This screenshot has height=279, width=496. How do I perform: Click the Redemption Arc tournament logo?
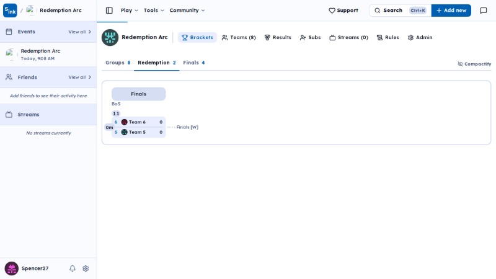pos(110,37)
